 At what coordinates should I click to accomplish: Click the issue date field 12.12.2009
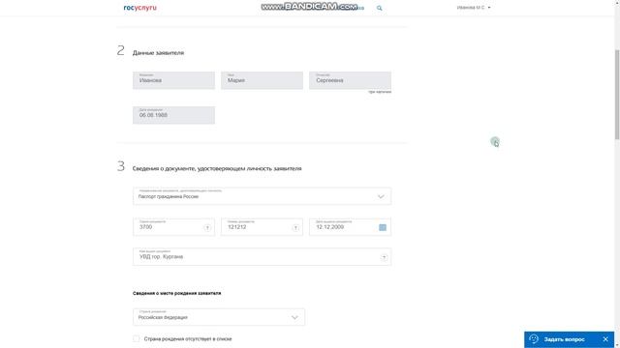tap(350, 227)
